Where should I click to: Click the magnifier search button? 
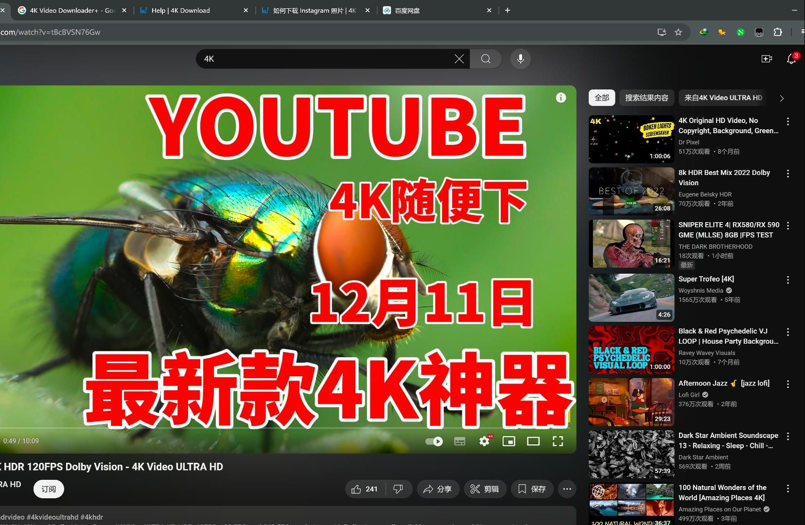click(x=486, y=59)
